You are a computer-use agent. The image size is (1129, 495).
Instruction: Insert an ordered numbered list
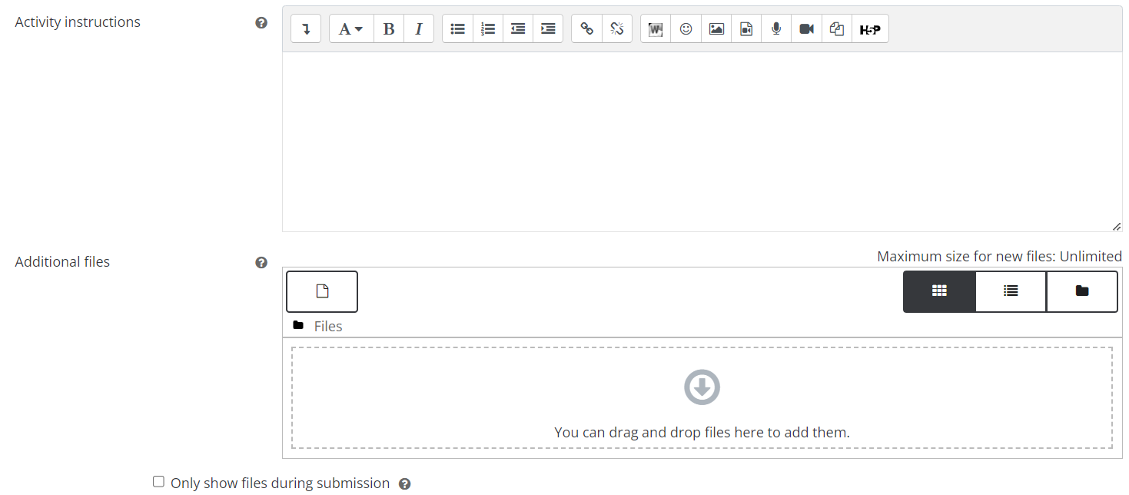[488, 29]
